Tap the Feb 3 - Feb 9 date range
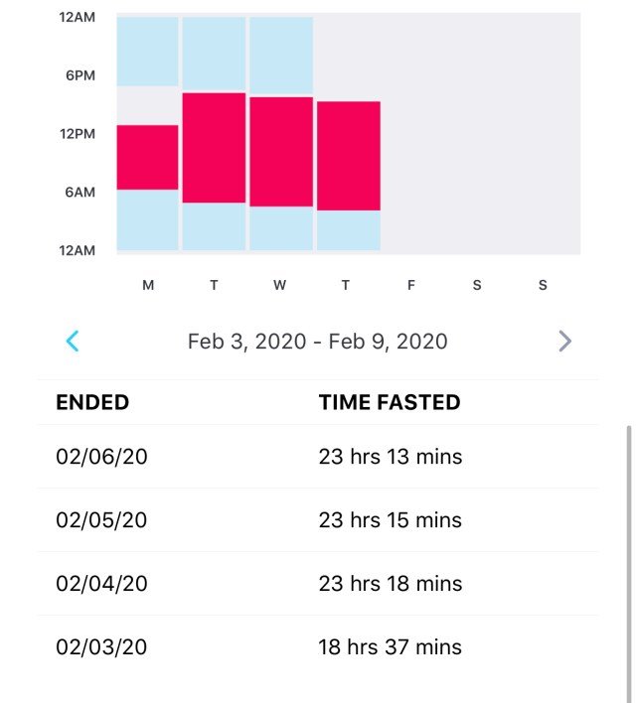Screen dimensions: 636x703 pos(317,342)
